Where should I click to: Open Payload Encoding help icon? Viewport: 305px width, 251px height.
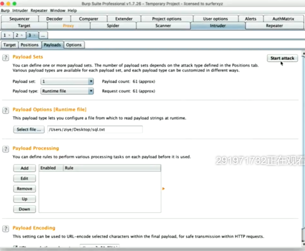[5, 229]
